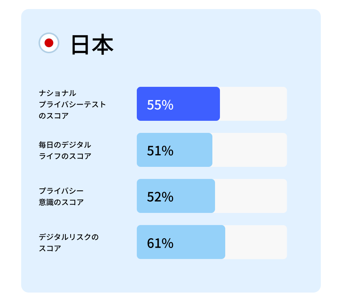Select the ナショナルプライバシーテストのスコア label
The image size is (342, 302).
72,104
